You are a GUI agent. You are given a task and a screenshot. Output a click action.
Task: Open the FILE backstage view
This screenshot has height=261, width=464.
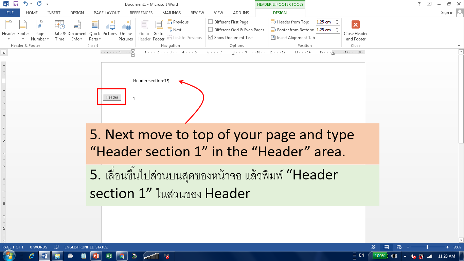[x=10, y=13]
